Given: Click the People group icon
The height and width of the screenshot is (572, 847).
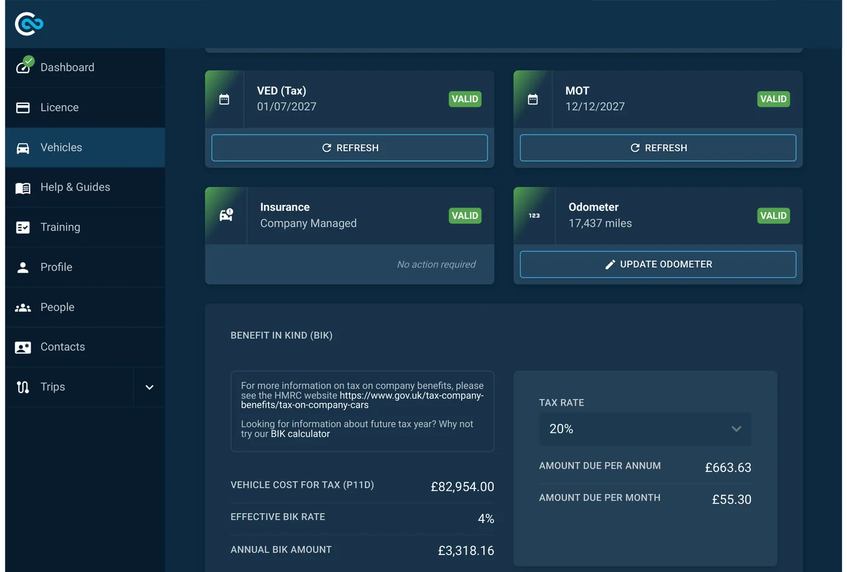Looking at the screenshot, I should coord(23,308).
